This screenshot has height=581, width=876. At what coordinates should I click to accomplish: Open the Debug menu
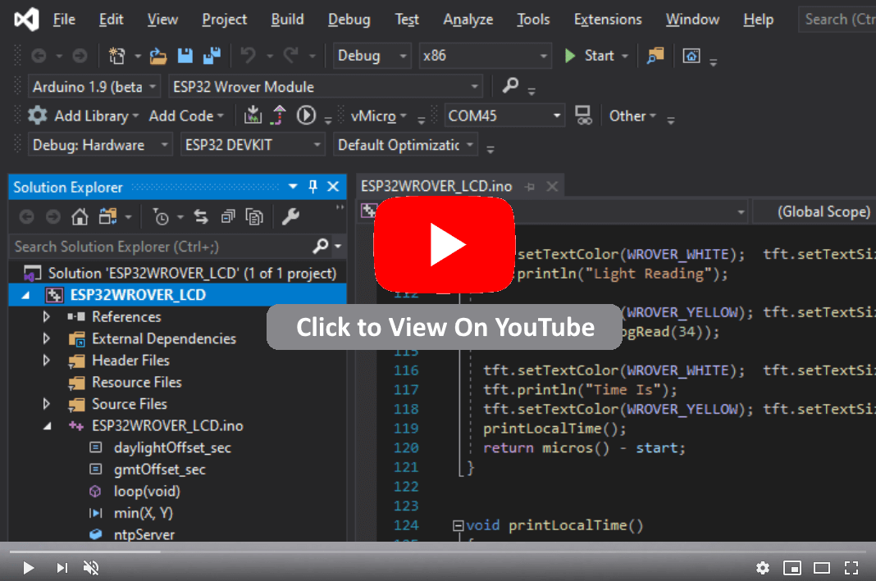point(349,20)
